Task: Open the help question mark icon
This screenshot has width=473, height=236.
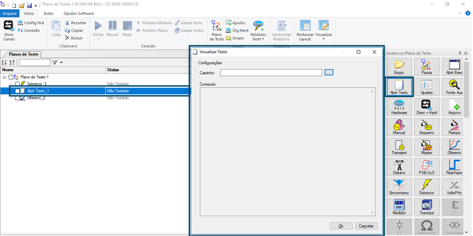Action: coord(467,13)
